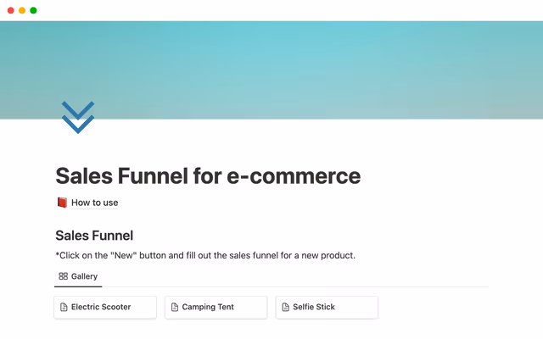
Task: Click the Camping Tent page icon
Action: tap(175, 307)
